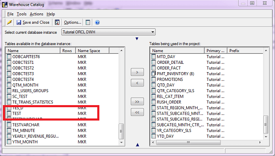This screenshot has width=275, height=156.
Task: Select the YTM_MONTH table
Action: click(25, 142)
